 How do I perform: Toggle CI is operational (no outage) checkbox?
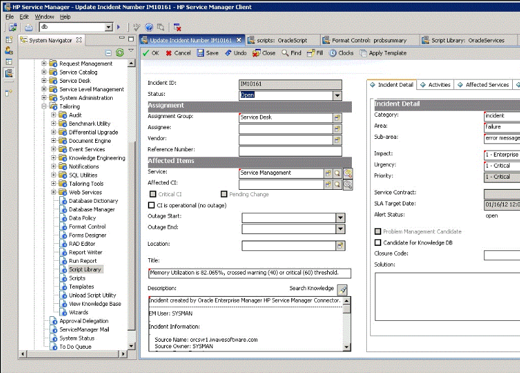(x=152, y=205)
